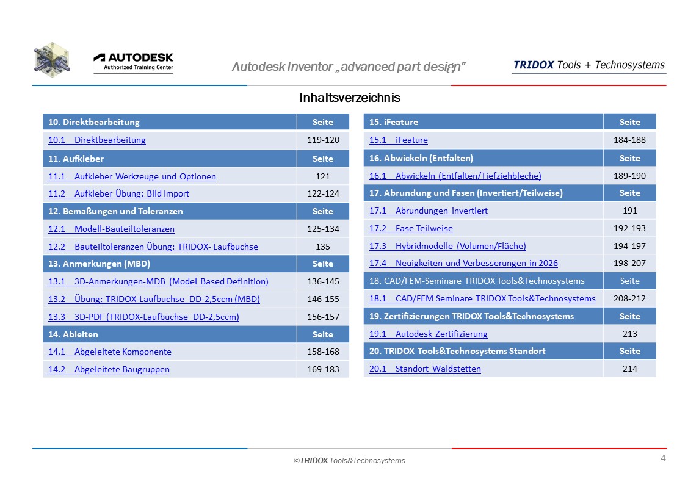Image resolution: width=699 pixels, height=498 pixels.
Task: Jump to 12.2 Bauteiltoleranzen Übung link
Action: click(x=153, y=247)
